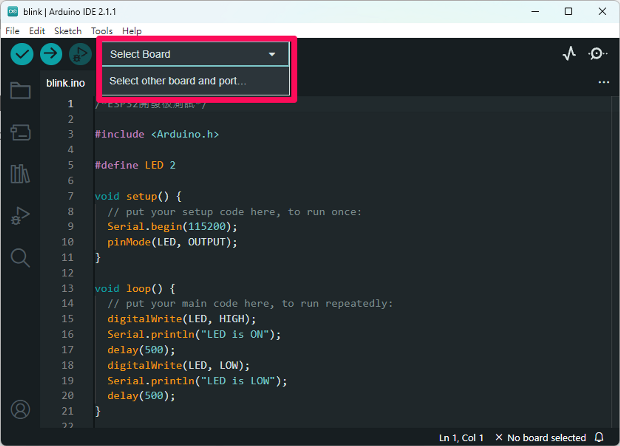Close the Arduino IDE window
The width and height of the screenshot is (620, 446).
(x=602, y=11)
